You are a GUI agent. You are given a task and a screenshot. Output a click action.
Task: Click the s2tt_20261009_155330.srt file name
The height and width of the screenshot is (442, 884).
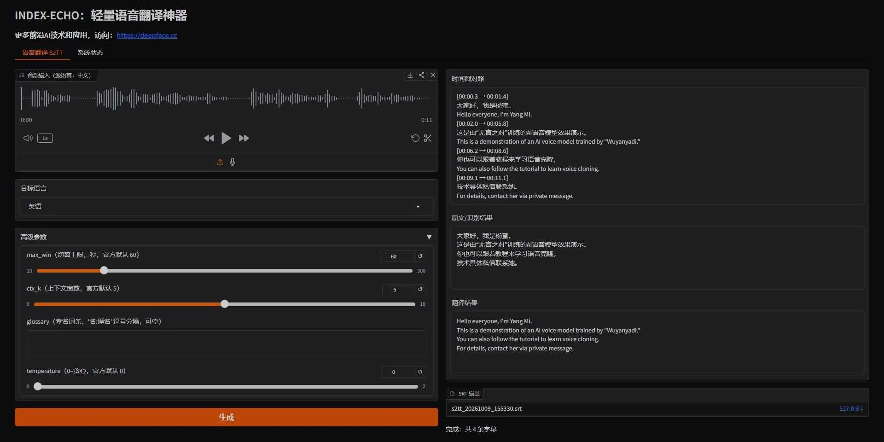[x=487, y=408]
